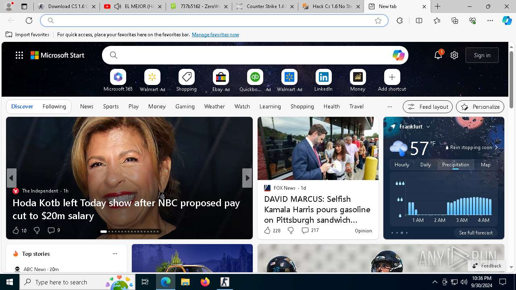
Task: Open the weather card options menu
Action: pyautogui.click(x=492, y=126)
